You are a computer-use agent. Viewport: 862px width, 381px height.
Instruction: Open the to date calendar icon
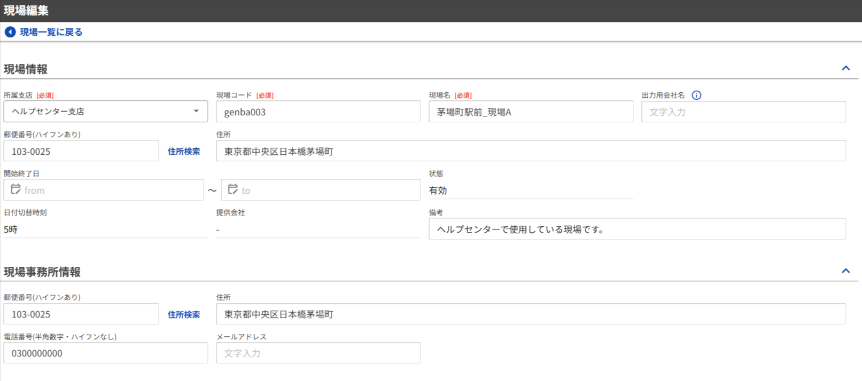click(233, 189)
